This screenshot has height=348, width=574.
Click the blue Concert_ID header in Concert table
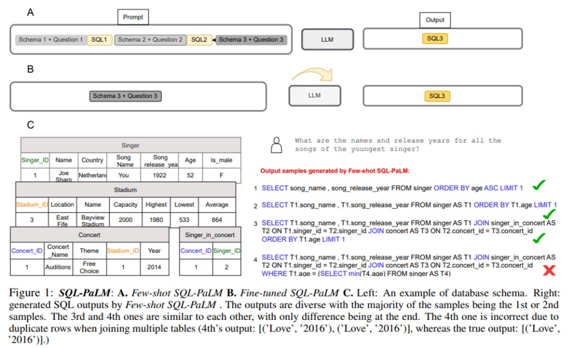click(27, 251)
